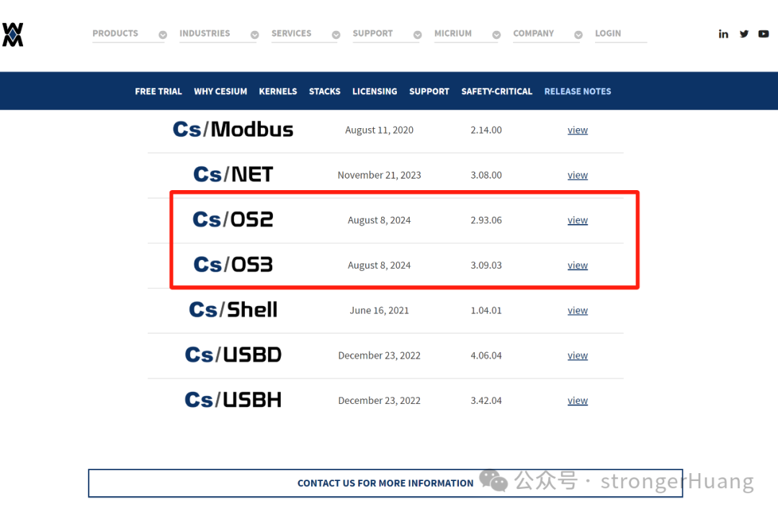Click version number 3.09.03
Viewport: 778px width, 512px height.
click(486, 265)
